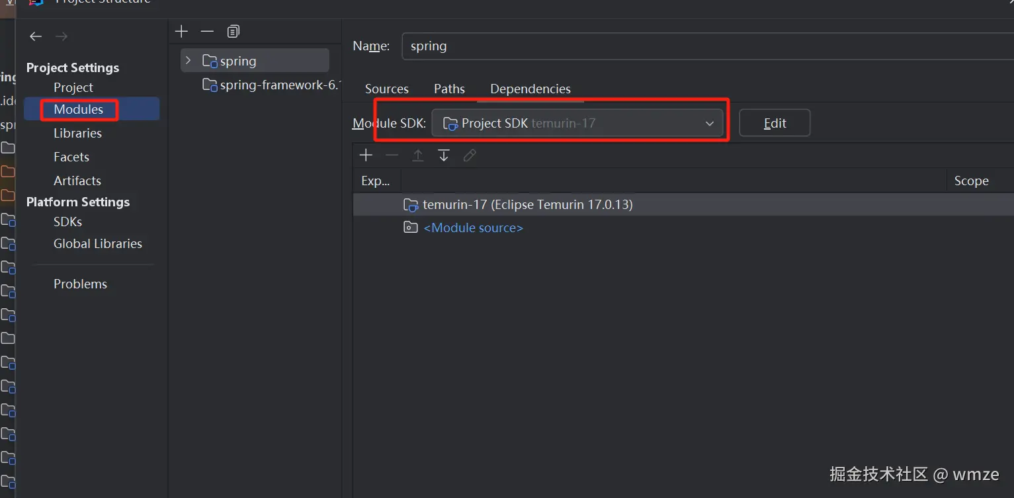Click the move dependency up icon

click(x=418, y=155)
